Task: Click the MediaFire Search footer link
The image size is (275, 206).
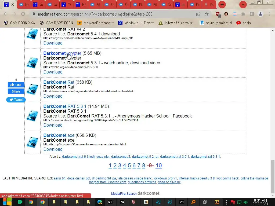Action: [124, 194]
